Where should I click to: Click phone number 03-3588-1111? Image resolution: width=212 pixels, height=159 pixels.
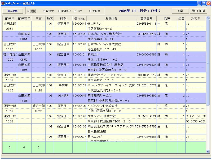click(x=146, y=24)
